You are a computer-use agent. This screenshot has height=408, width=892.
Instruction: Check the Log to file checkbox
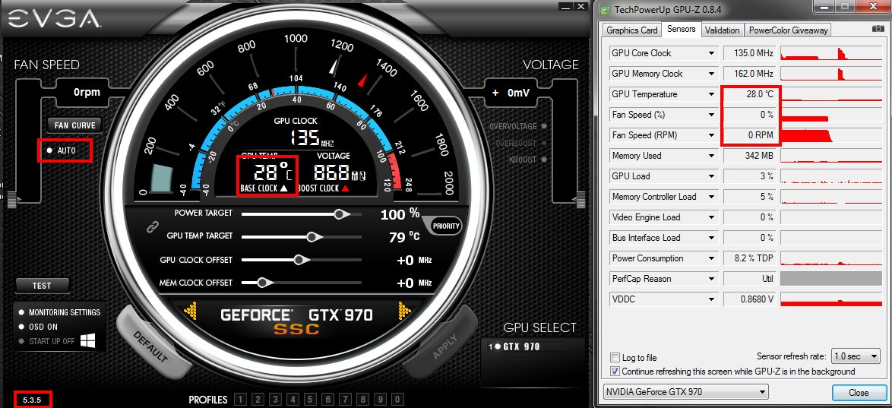click(615, 357)
